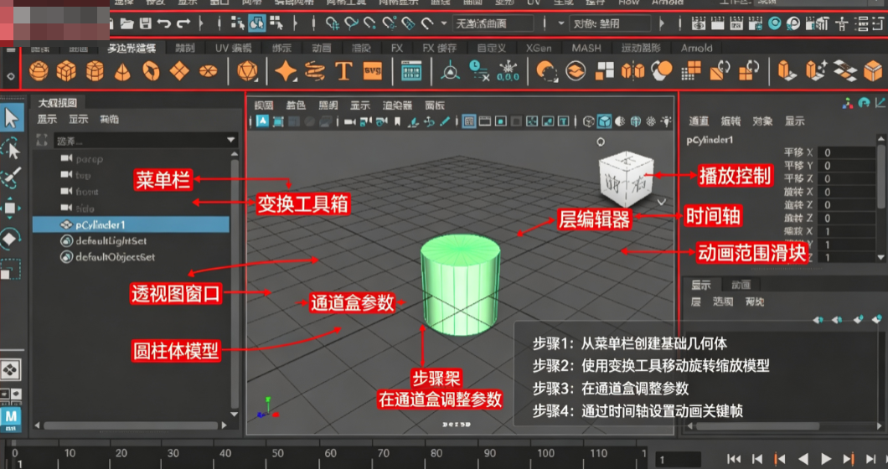Image resolution: width=888 pixels, height=469 pixels.
Task: Create a polygon sphere from the shelf
Action: click(39, 71)
